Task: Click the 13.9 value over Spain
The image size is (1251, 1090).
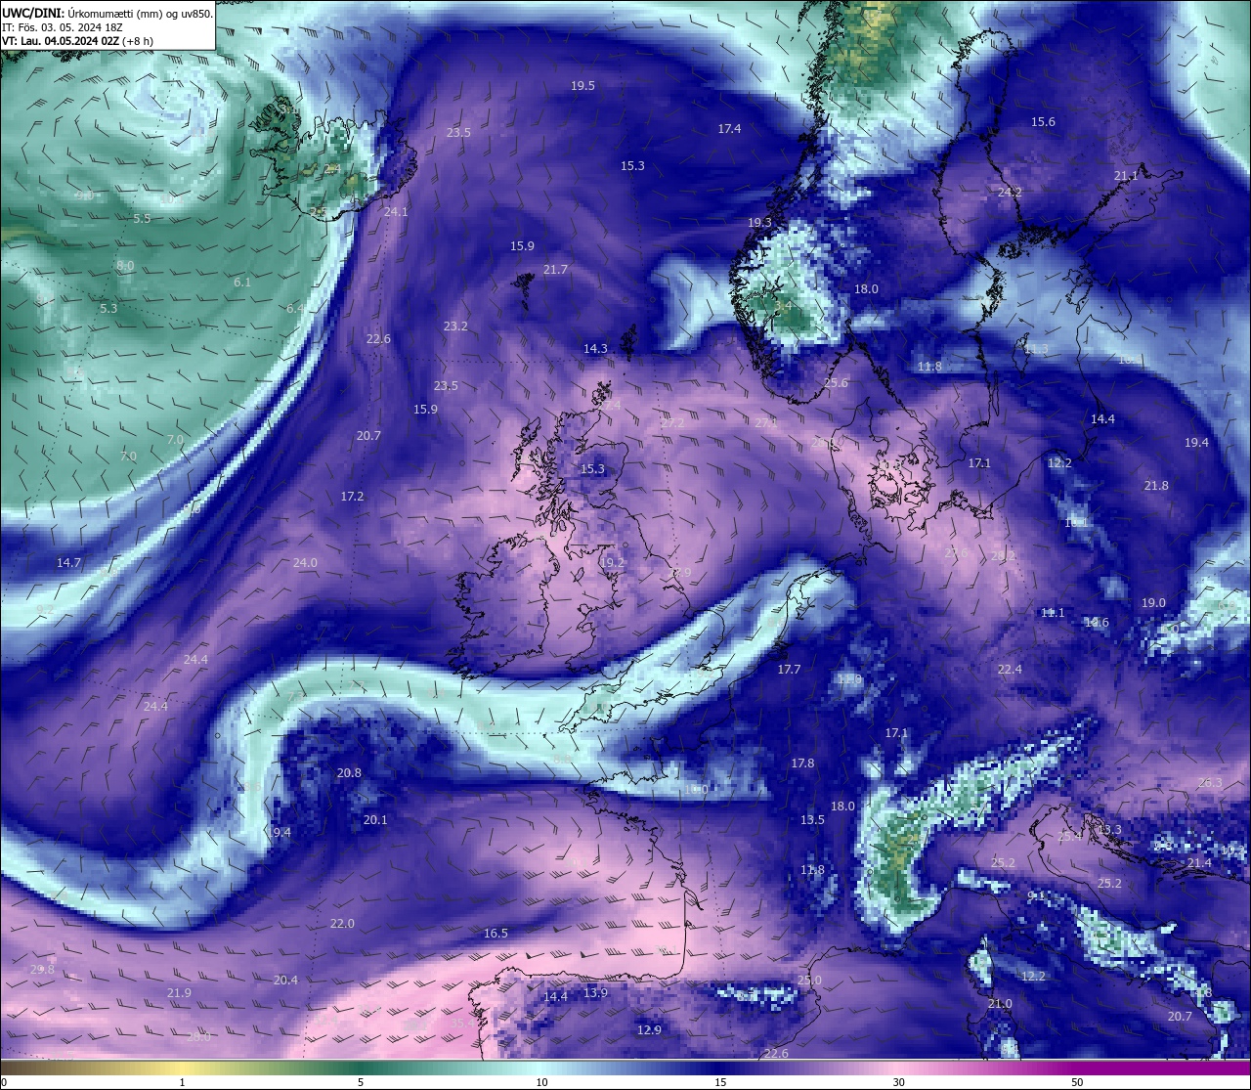Action: (x=595, y=993)
